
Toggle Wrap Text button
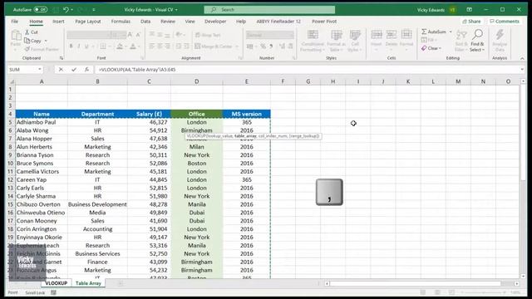pyautogui.click(x=208, y=35)
